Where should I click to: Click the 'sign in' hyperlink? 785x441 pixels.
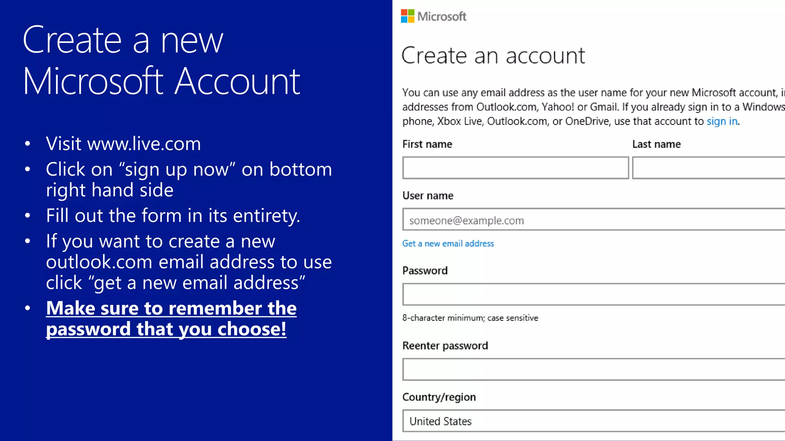[x=722, y=121]
